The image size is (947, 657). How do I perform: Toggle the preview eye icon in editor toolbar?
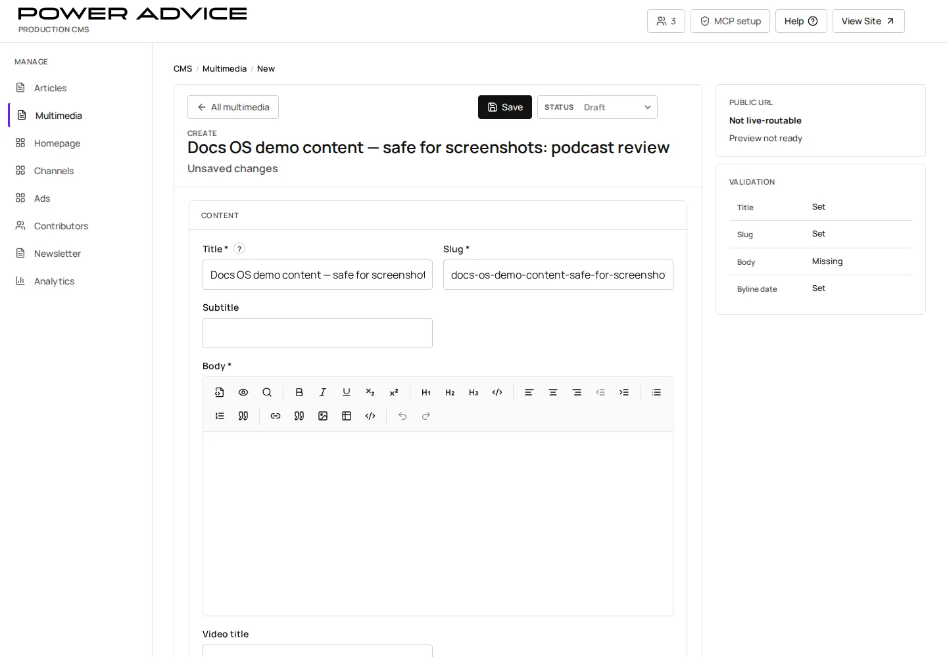click(243, 392)
